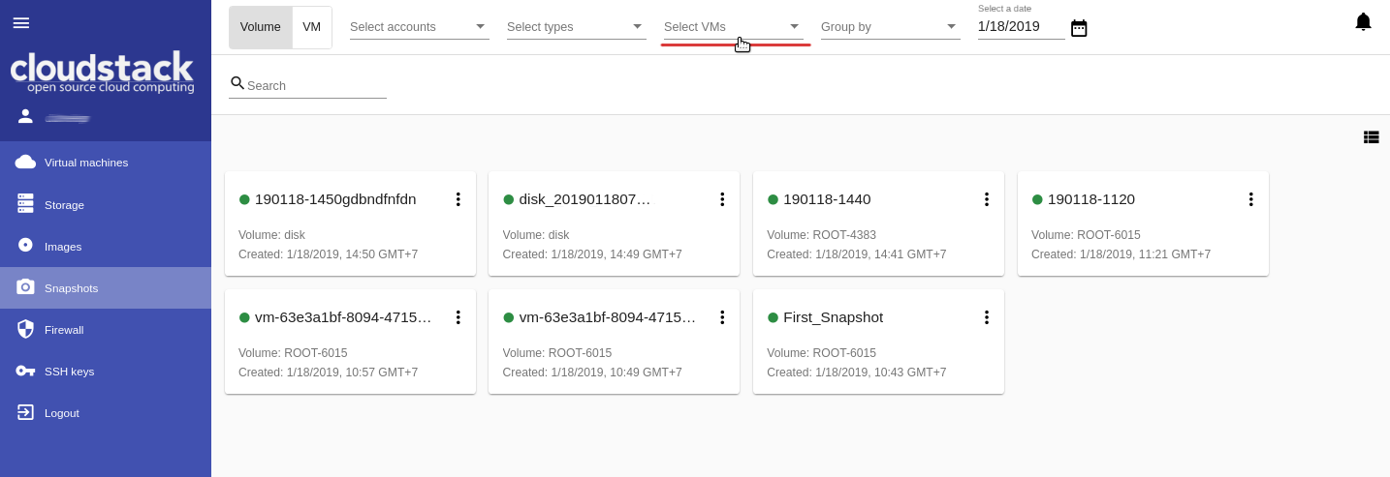Viewport: 1390px width, 477px height.
Task: Expand the Select VMs dropdown
Action: [x=733, y=27]
